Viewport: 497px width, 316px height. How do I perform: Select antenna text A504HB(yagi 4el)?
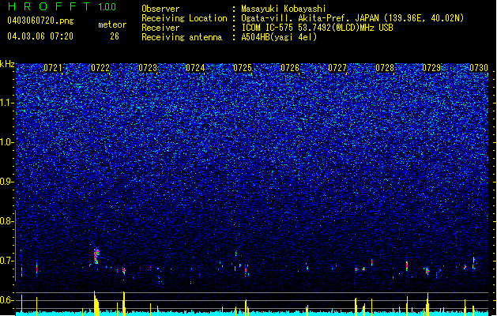click(x=279, y=37)
